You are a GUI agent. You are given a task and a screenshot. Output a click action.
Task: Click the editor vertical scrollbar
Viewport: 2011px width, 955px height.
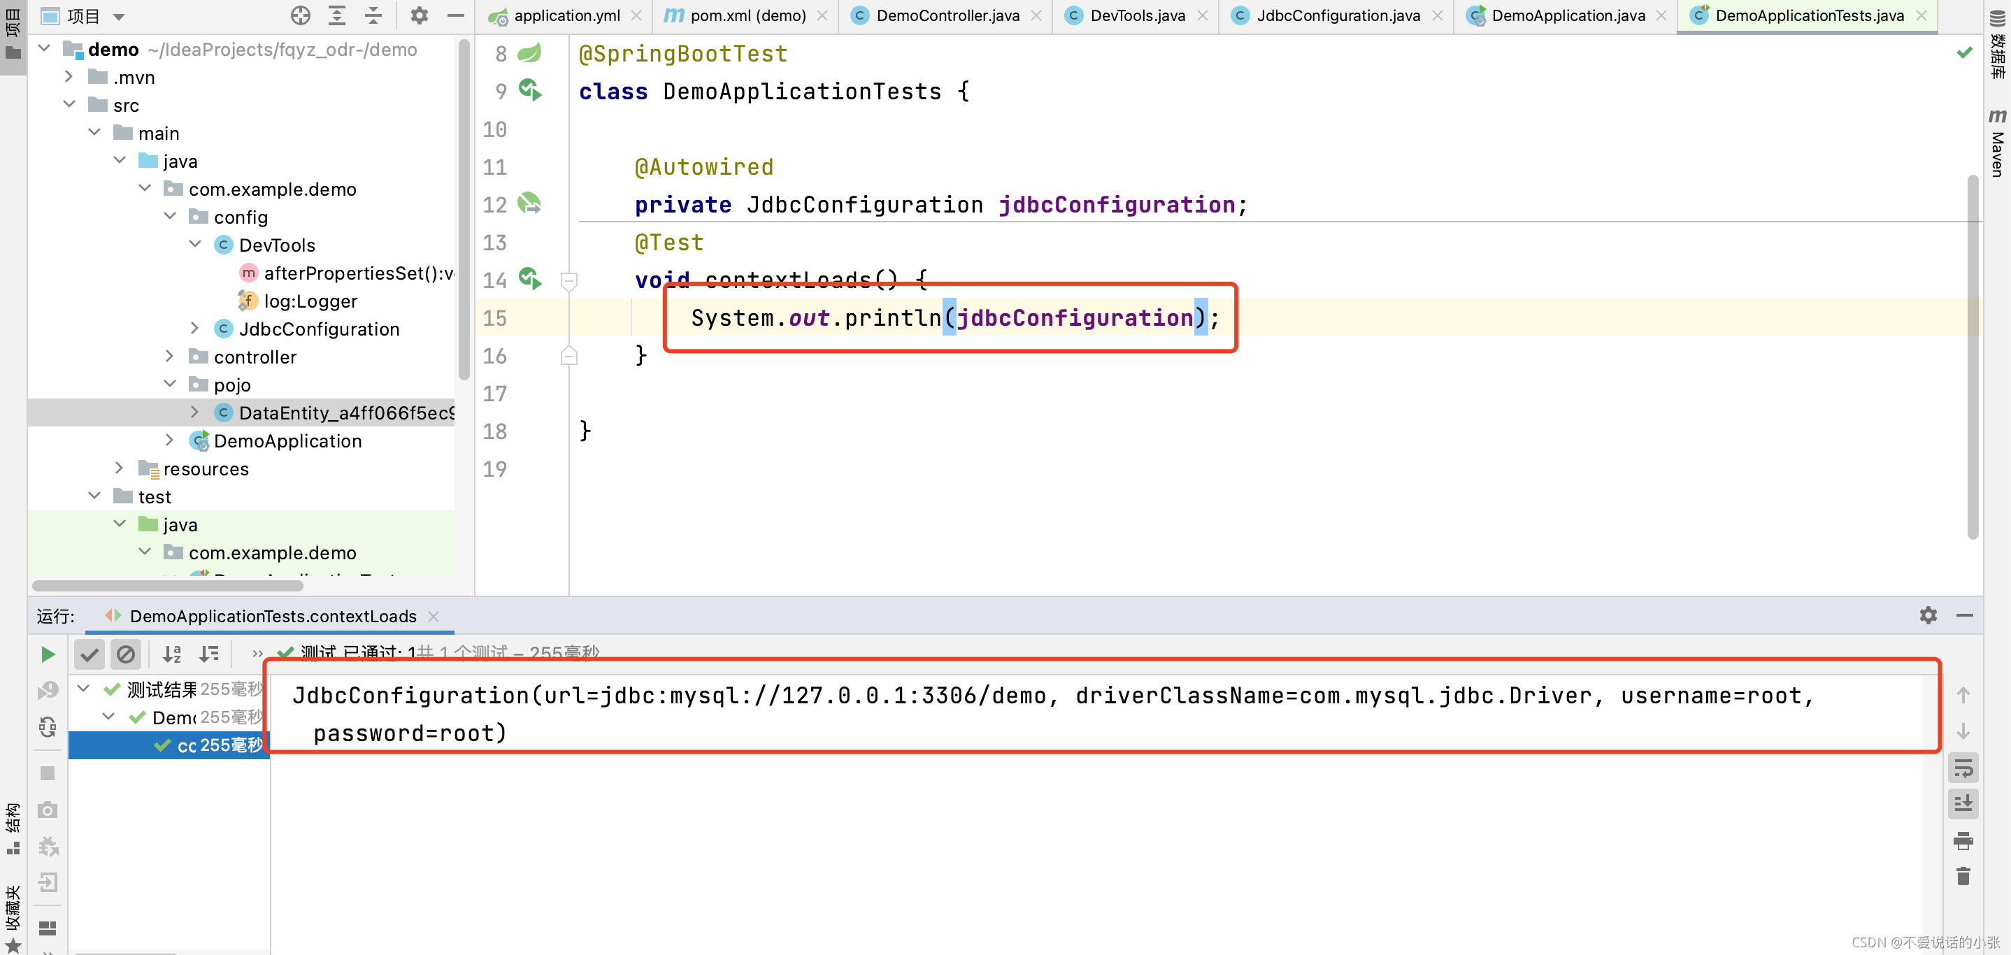click(x=1973, y=357)
